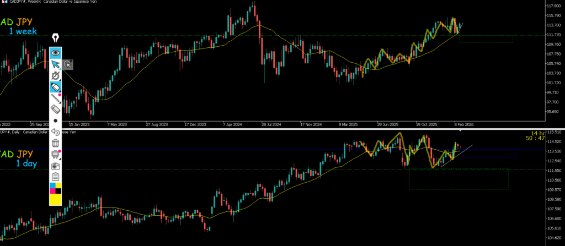Pick the magenta color swatch
This screenshot has height=246, width=565.
coord(52,191)
